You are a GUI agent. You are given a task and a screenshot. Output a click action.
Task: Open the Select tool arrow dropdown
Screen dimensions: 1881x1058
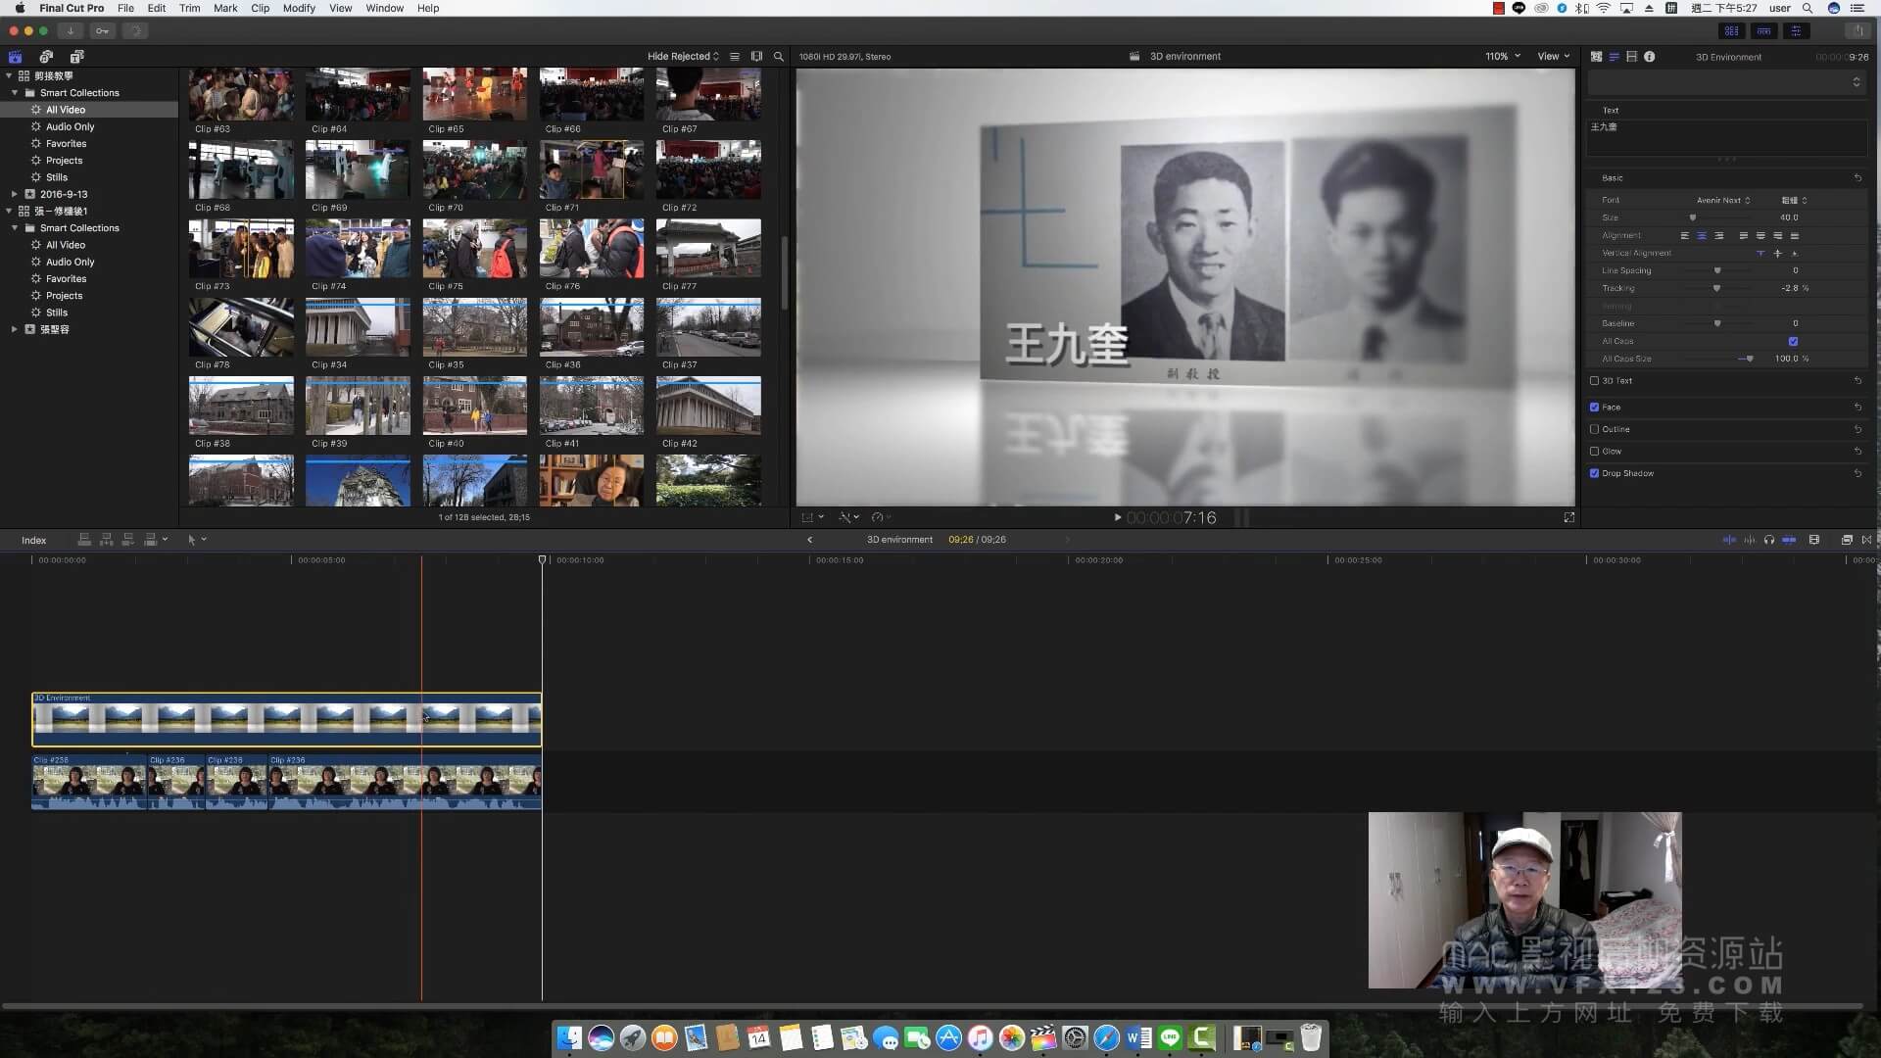196,540
